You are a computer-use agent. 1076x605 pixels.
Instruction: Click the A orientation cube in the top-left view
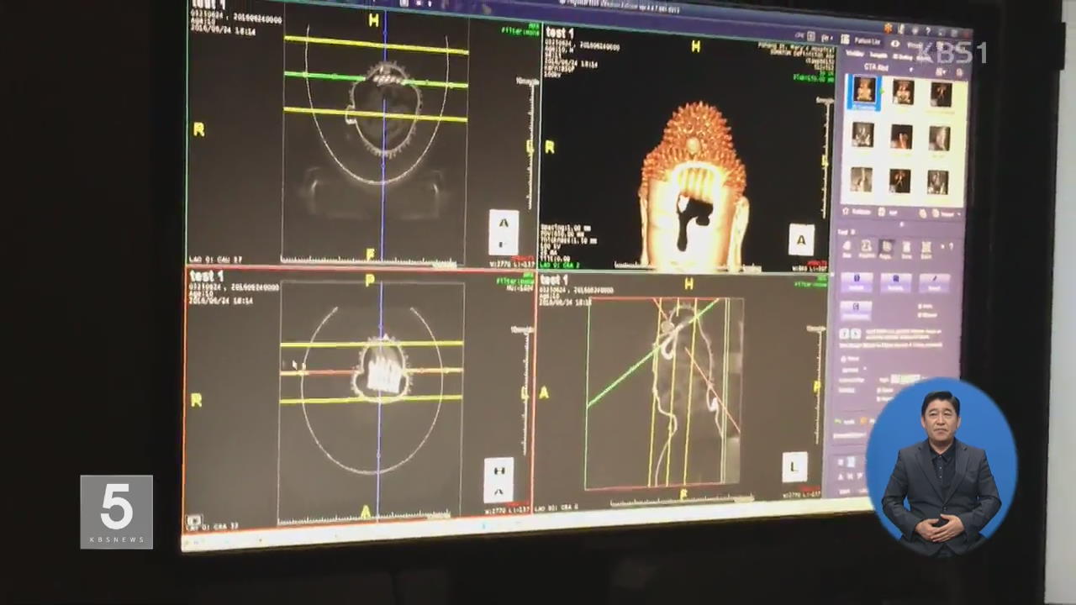pos(504,232)
